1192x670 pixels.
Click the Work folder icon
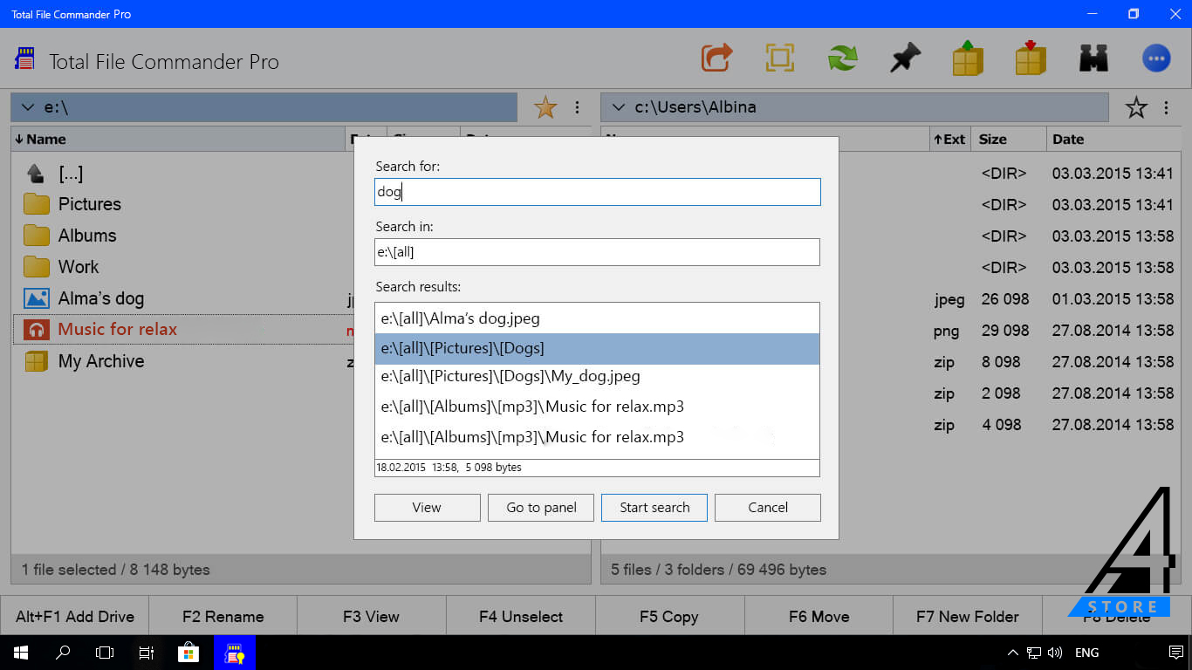(x=37, y=267)
